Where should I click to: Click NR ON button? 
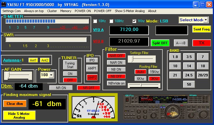tap(61, 88)
